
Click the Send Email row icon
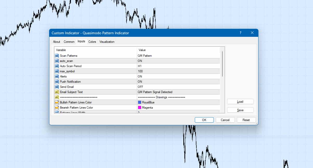click(57, 87)
